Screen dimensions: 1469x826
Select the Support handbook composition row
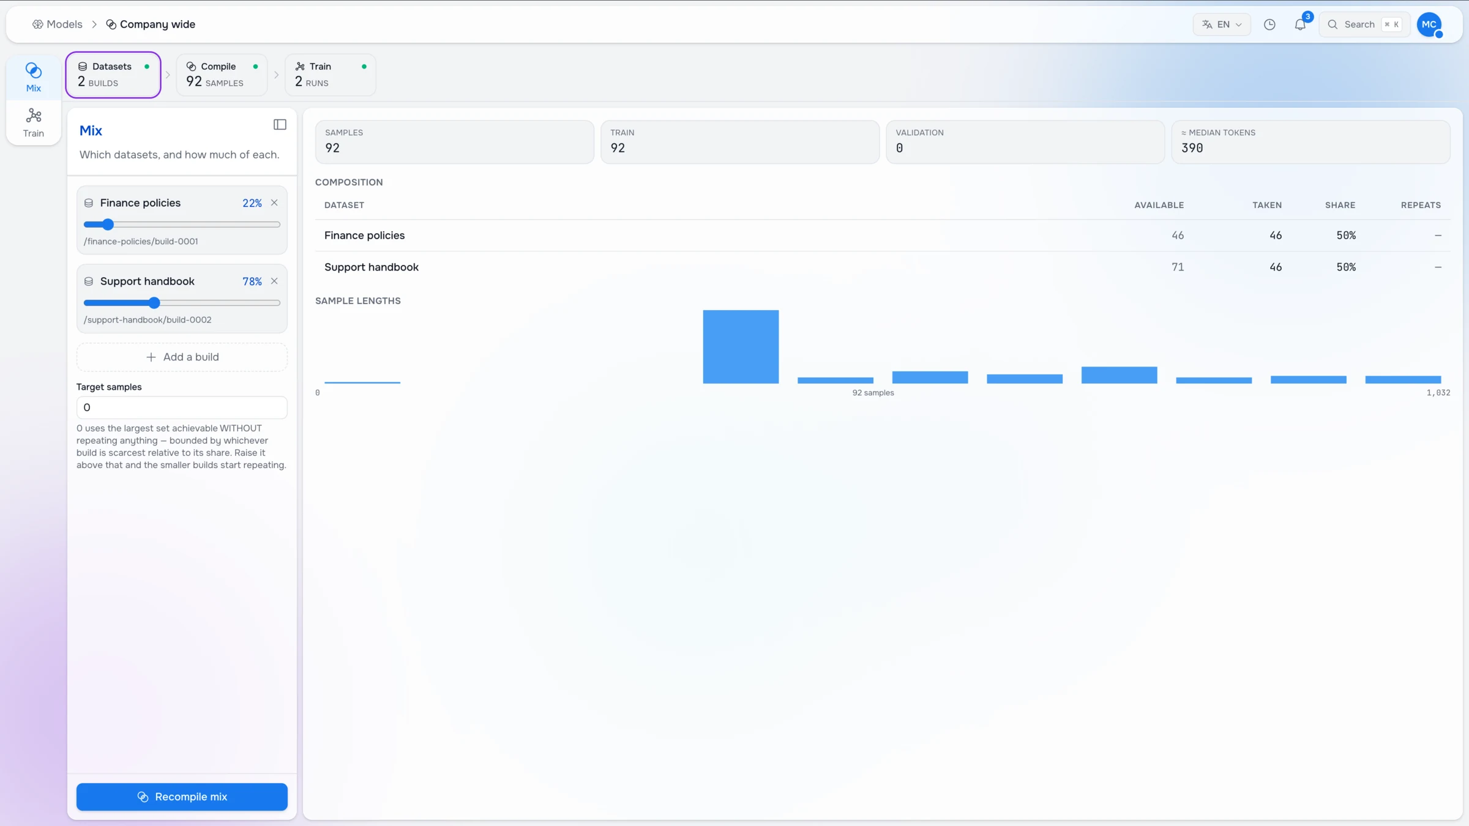pos(882,267)
